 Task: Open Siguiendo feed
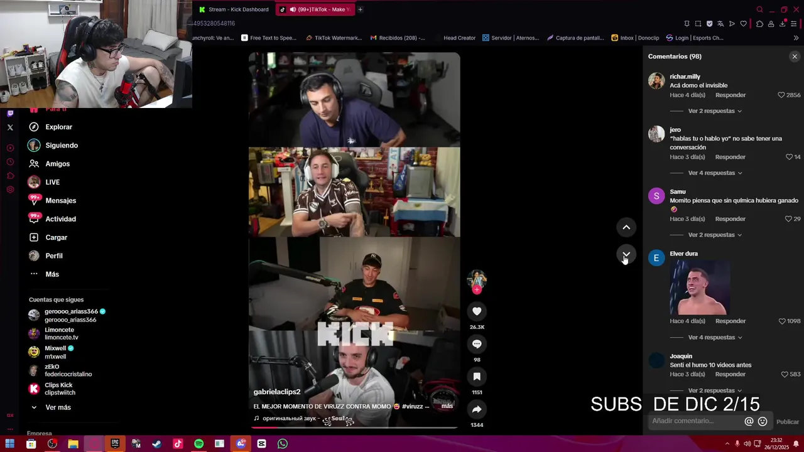pos(53,146)
